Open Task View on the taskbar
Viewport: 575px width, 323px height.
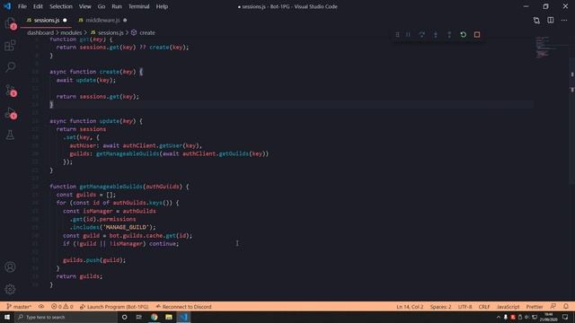tap(138, 317)
